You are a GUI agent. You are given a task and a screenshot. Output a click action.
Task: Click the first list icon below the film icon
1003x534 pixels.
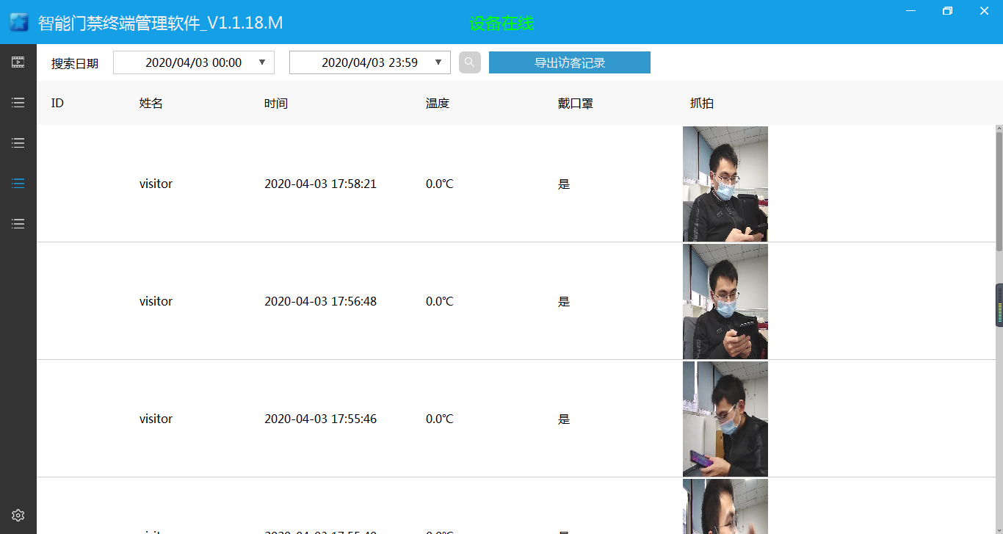point(18,103)
